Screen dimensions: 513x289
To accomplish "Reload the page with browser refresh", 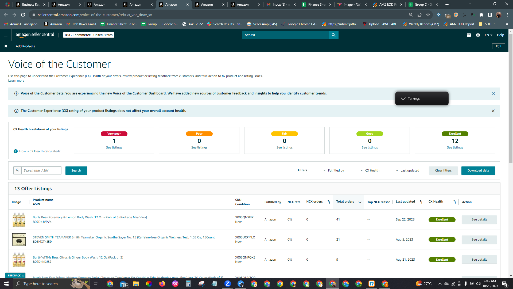I will pos(23,15).
